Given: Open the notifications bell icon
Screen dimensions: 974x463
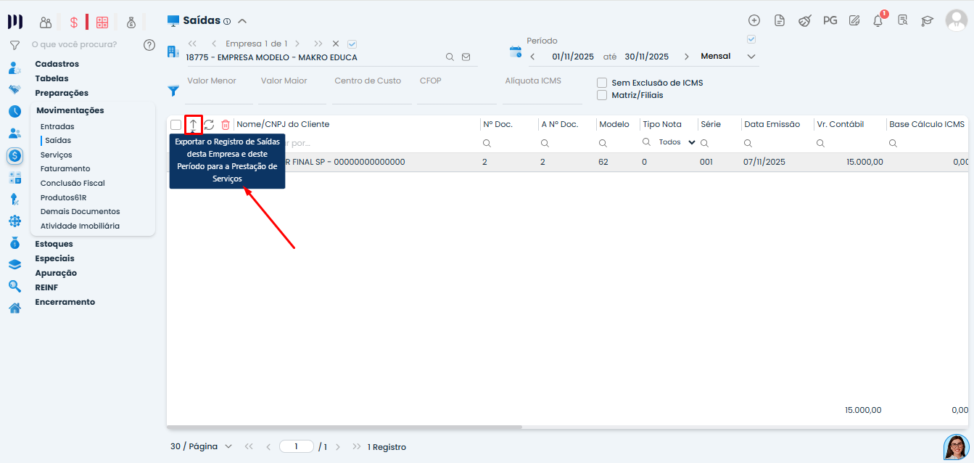Looking at the screenshot, I should click(x=878, y=21).
